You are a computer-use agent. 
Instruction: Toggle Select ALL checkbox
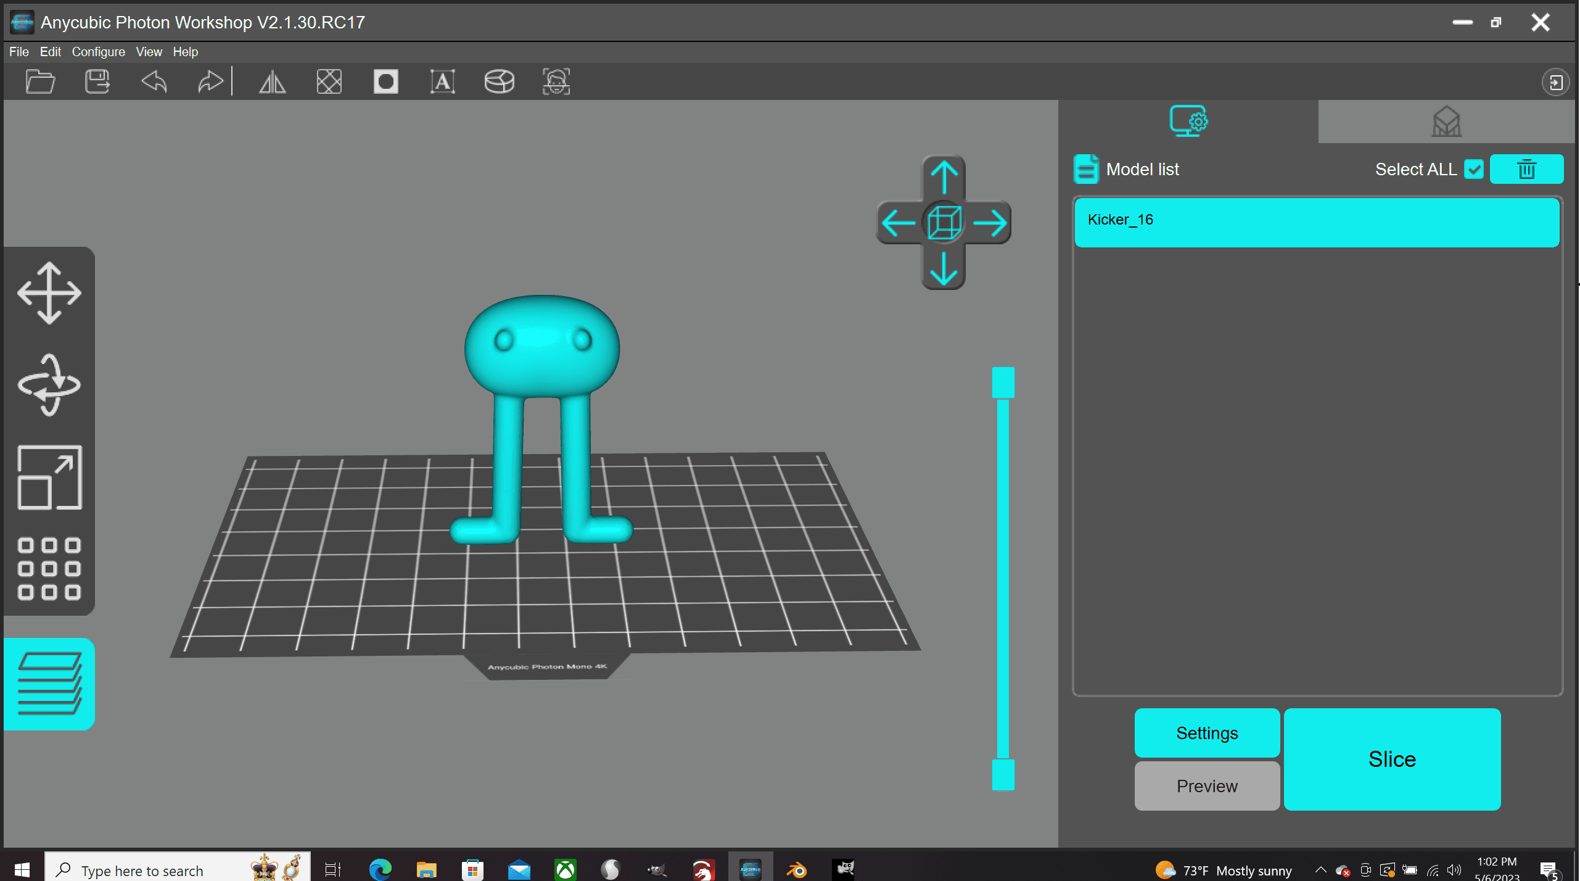pyautogui.click(x=1473, y=169)
